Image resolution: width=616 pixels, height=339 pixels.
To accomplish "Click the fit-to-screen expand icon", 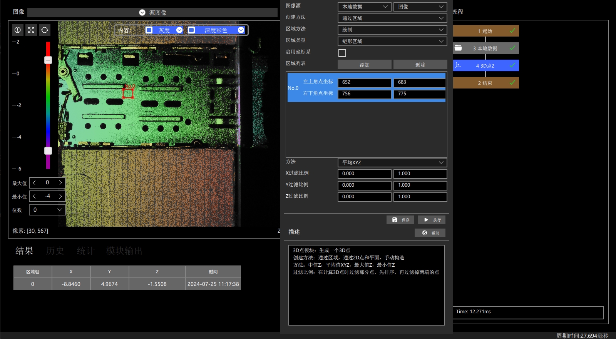I will point(31,30).
